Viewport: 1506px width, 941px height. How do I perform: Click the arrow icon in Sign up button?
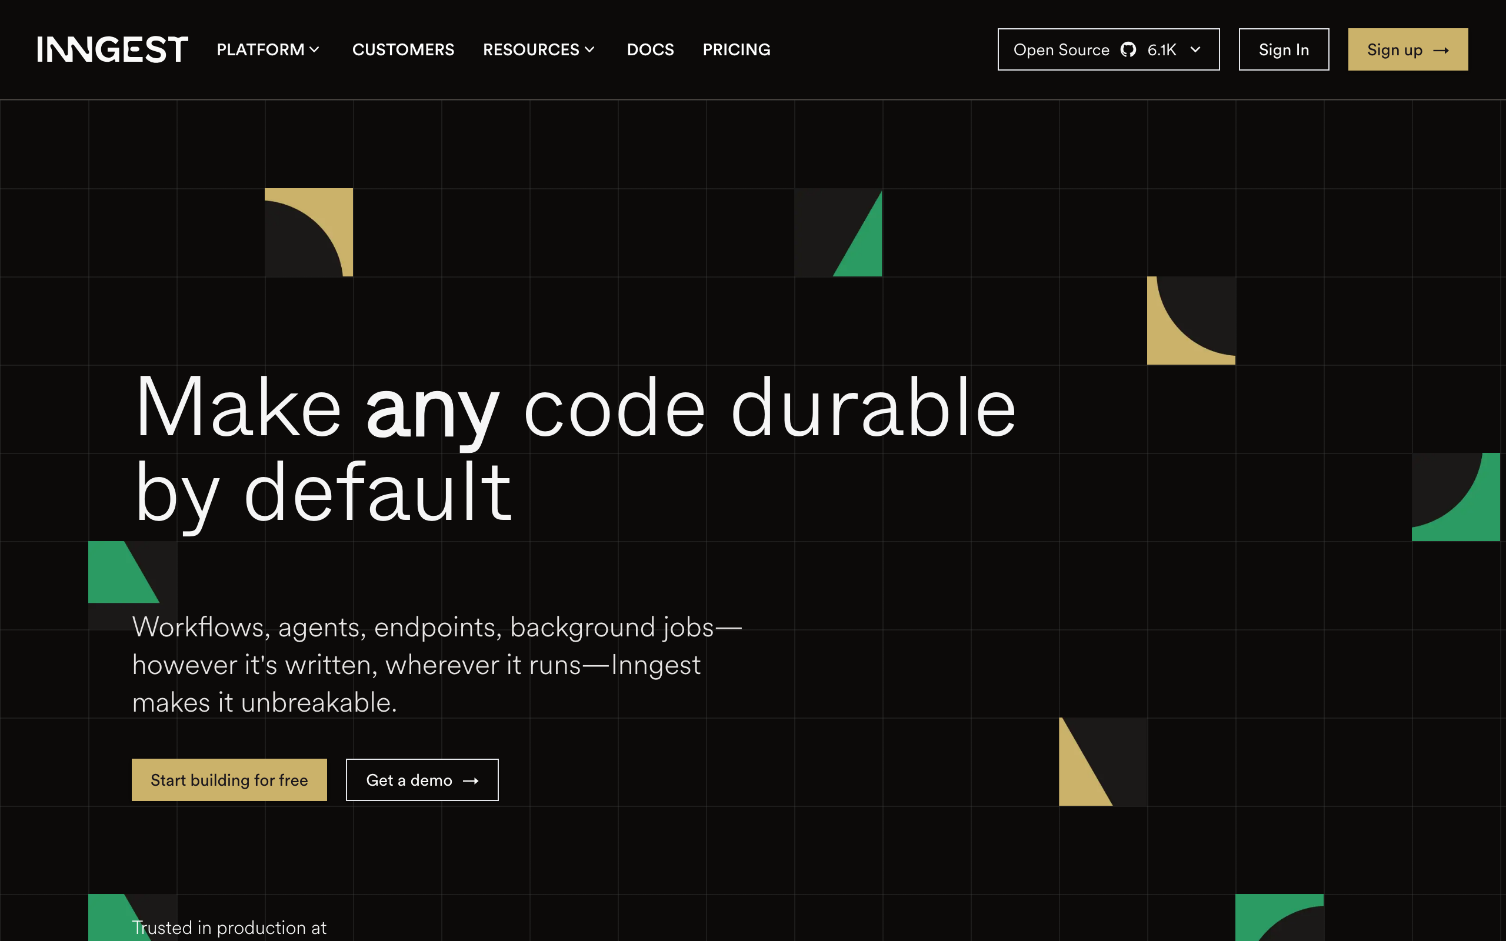tap(1441, 51)
